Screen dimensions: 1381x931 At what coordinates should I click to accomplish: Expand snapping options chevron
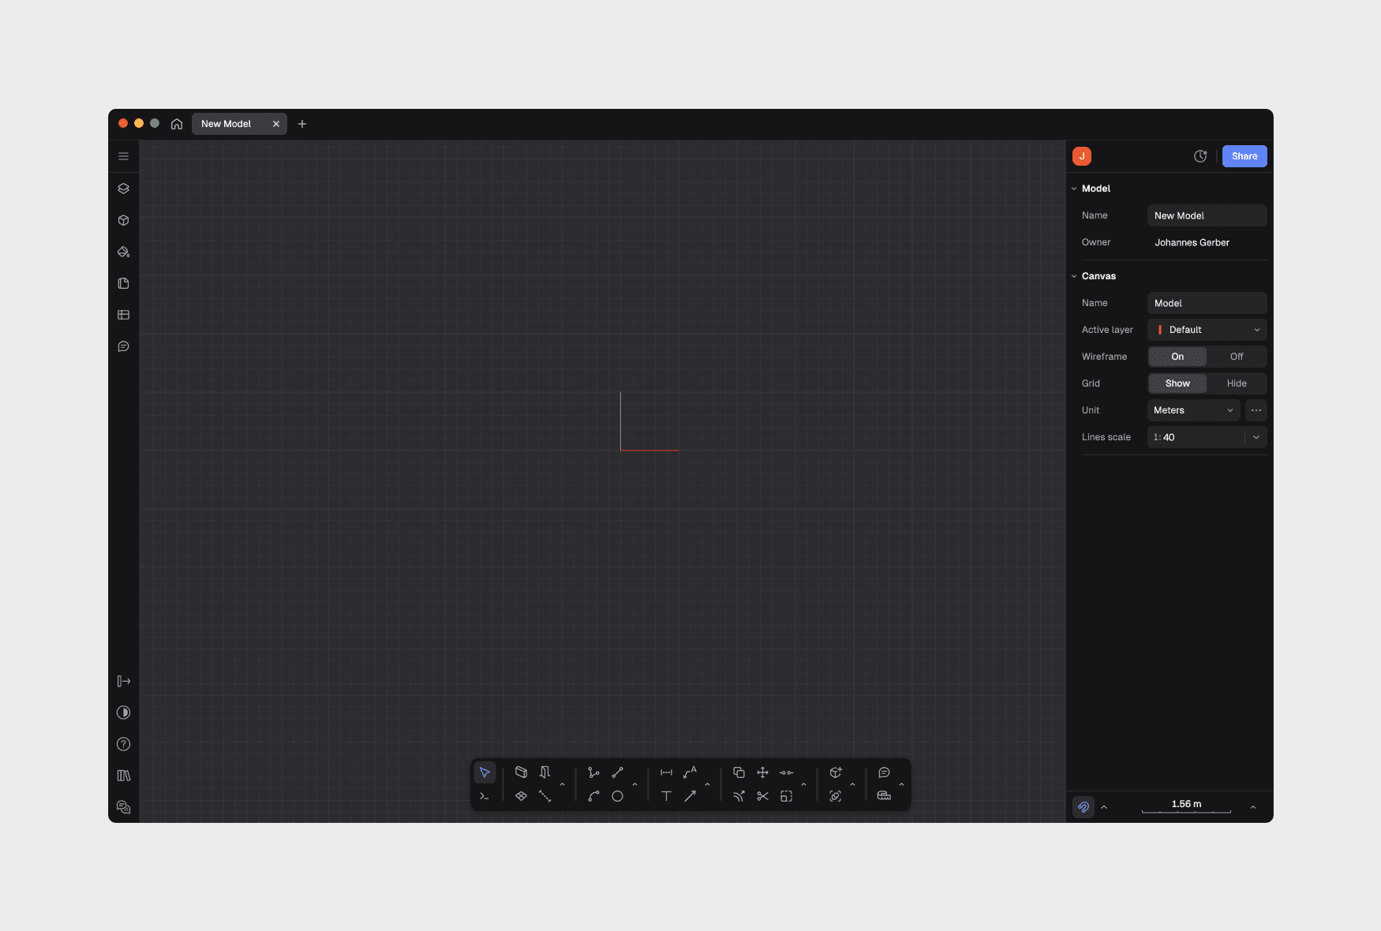pyautogui.click(x=1104, y=807)
